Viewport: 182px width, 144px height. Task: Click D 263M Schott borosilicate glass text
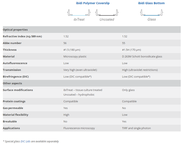tap(141, 57)
